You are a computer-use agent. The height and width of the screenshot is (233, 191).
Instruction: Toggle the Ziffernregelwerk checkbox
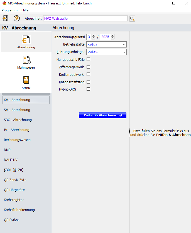click(x=89, y=67)
